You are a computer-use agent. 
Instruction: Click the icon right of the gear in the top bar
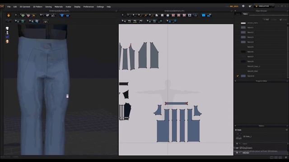click(x=250, y=6)
